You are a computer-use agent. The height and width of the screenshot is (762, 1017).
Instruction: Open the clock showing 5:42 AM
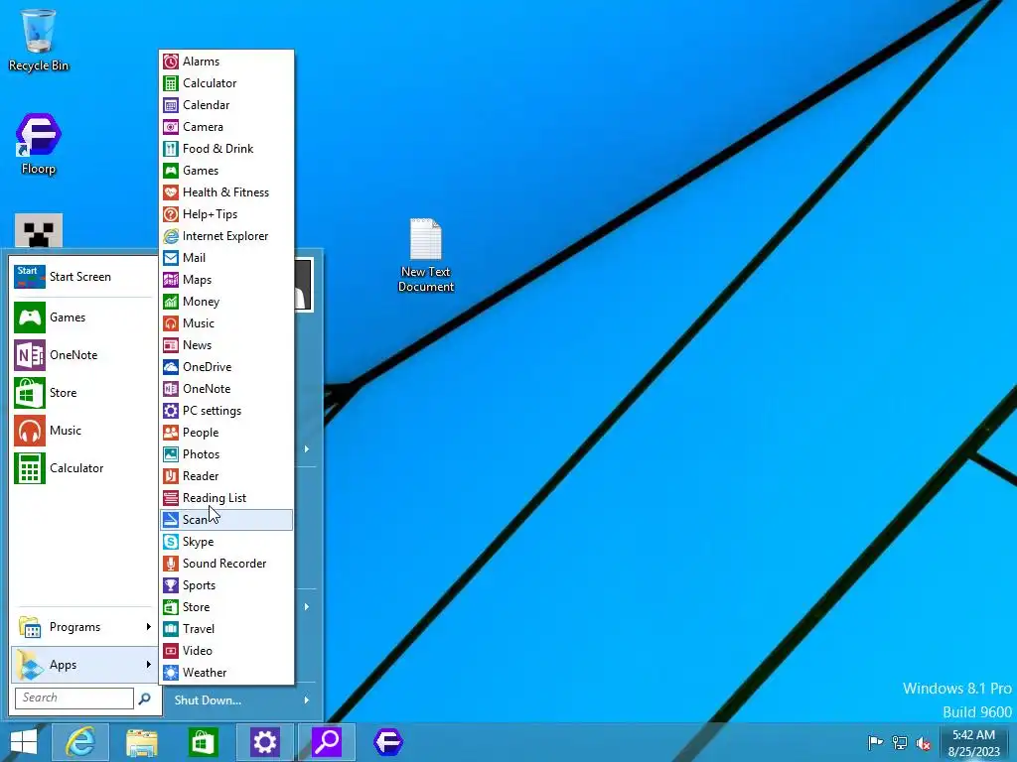click(973, 742)
